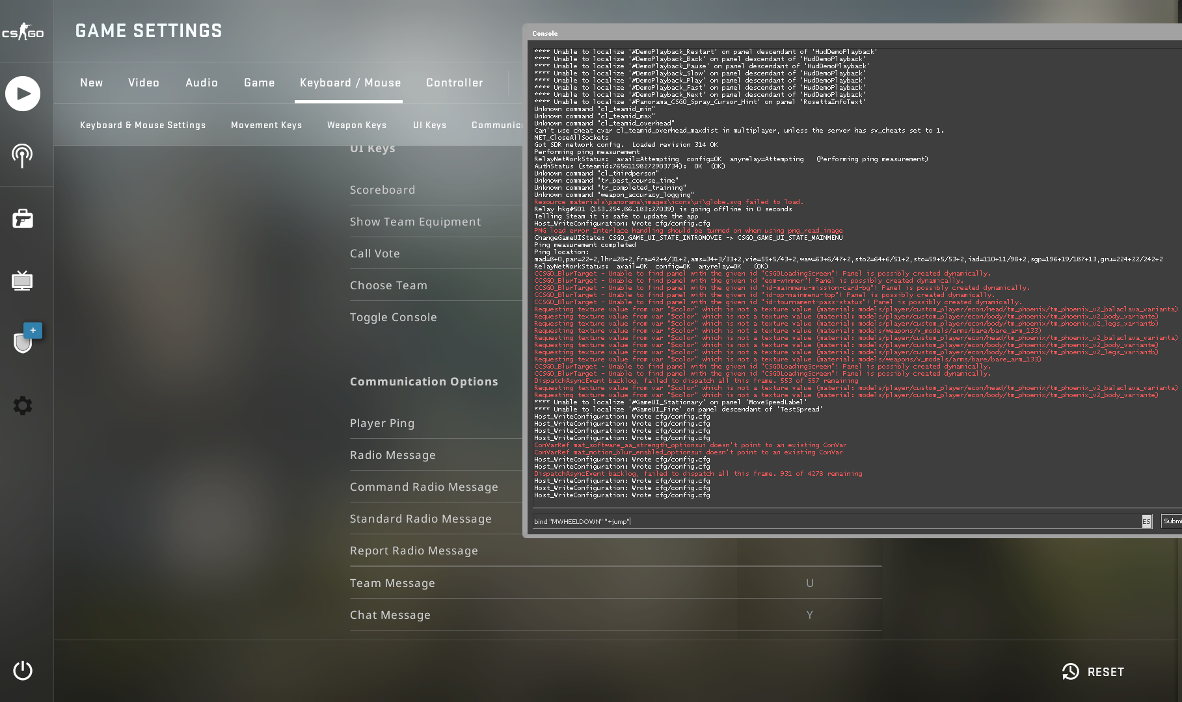The width and height of the screenshot is (1182, 702).
Task: Click the 'NET_CloseAllSockets' console line
Action: 571,137
